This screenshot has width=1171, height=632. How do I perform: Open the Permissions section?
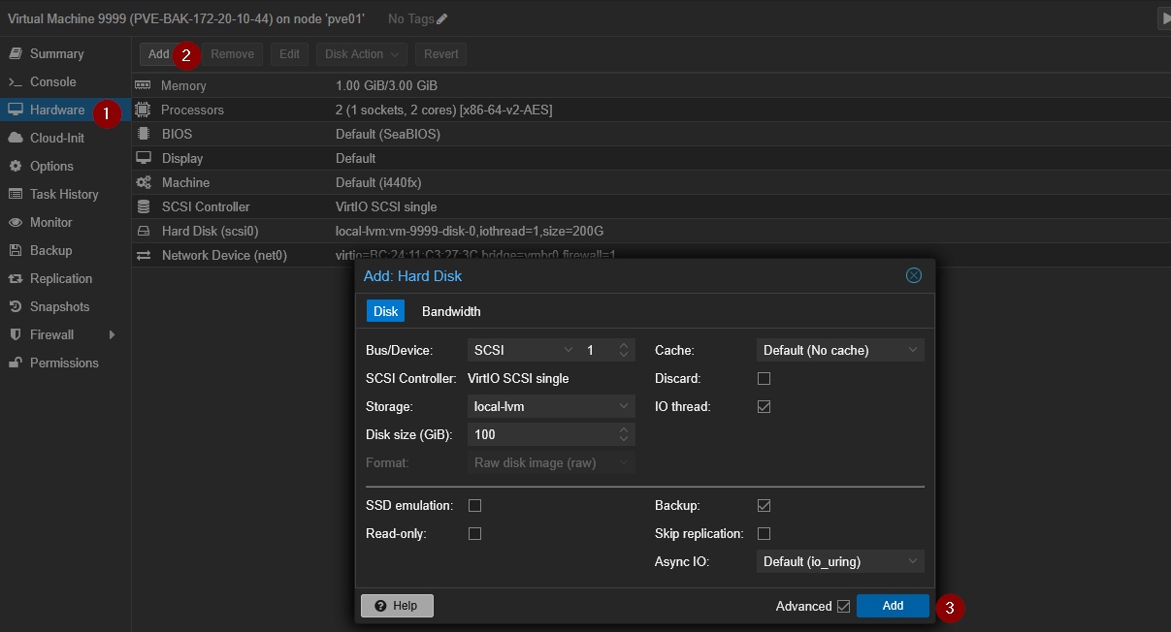[64, 363]
